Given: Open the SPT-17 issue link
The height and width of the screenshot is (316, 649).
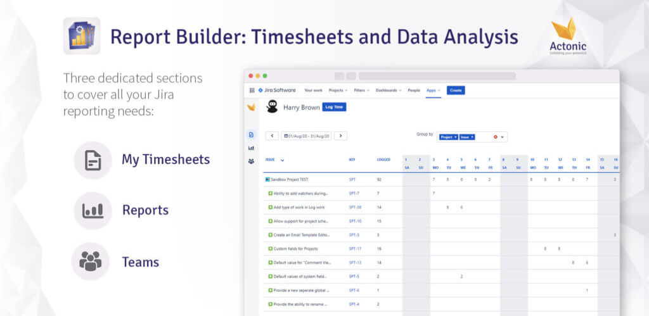Looking at the screenshot, I should pyautogui.click(x=355, y=249).
